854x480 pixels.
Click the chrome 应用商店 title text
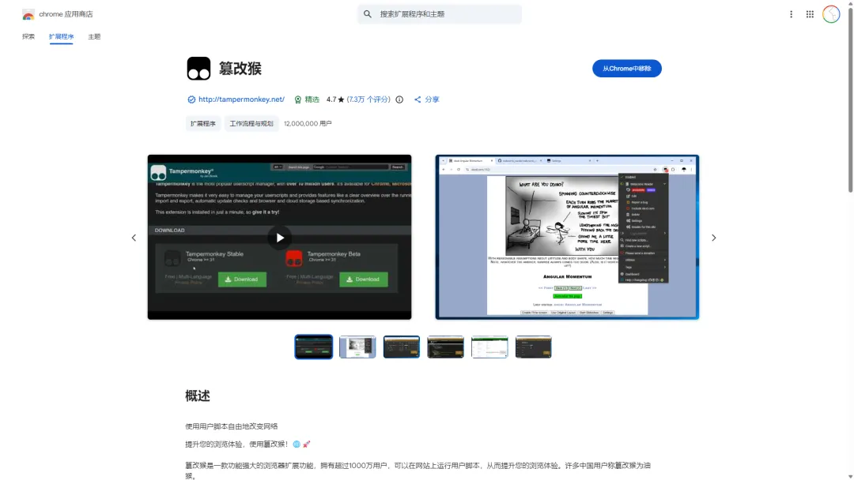coord(66,14)
